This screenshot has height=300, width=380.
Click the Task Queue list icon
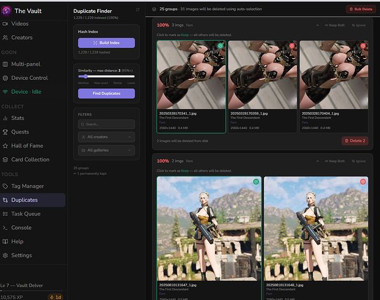5,214
